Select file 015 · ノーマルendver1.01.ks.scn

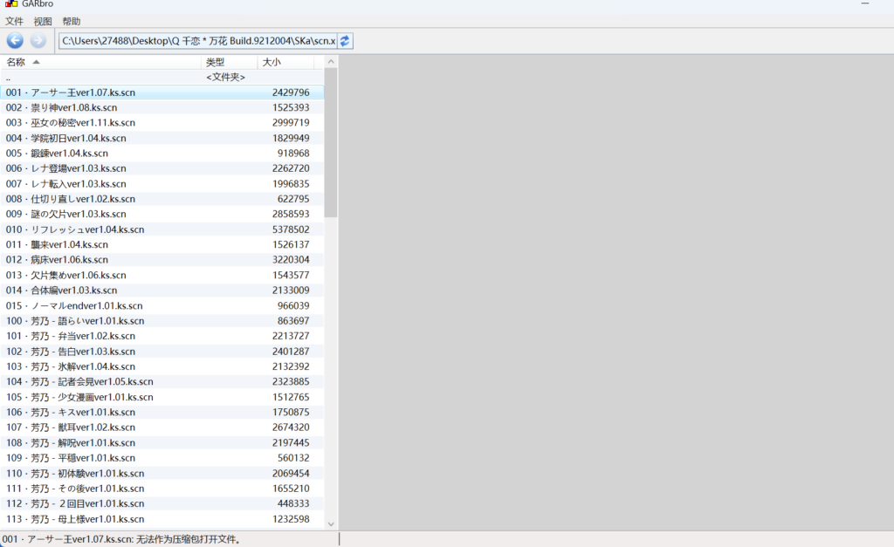click(x=74, y=306)
